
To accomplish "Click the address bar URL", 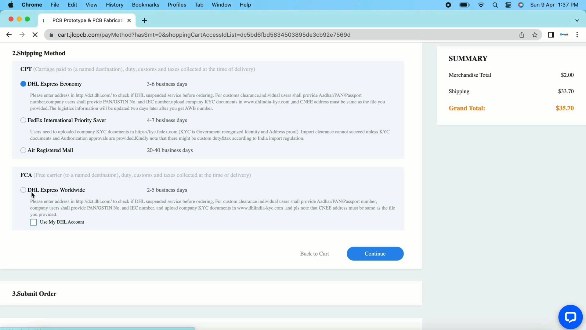I will (x=204, y=35).
